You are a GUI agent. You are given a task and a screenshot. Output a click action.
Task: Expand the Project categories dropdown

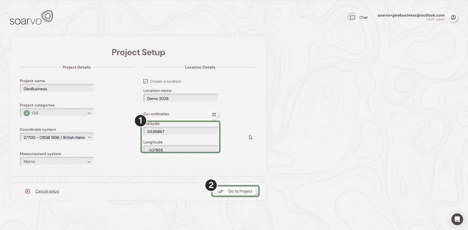[x=57, y=113]
